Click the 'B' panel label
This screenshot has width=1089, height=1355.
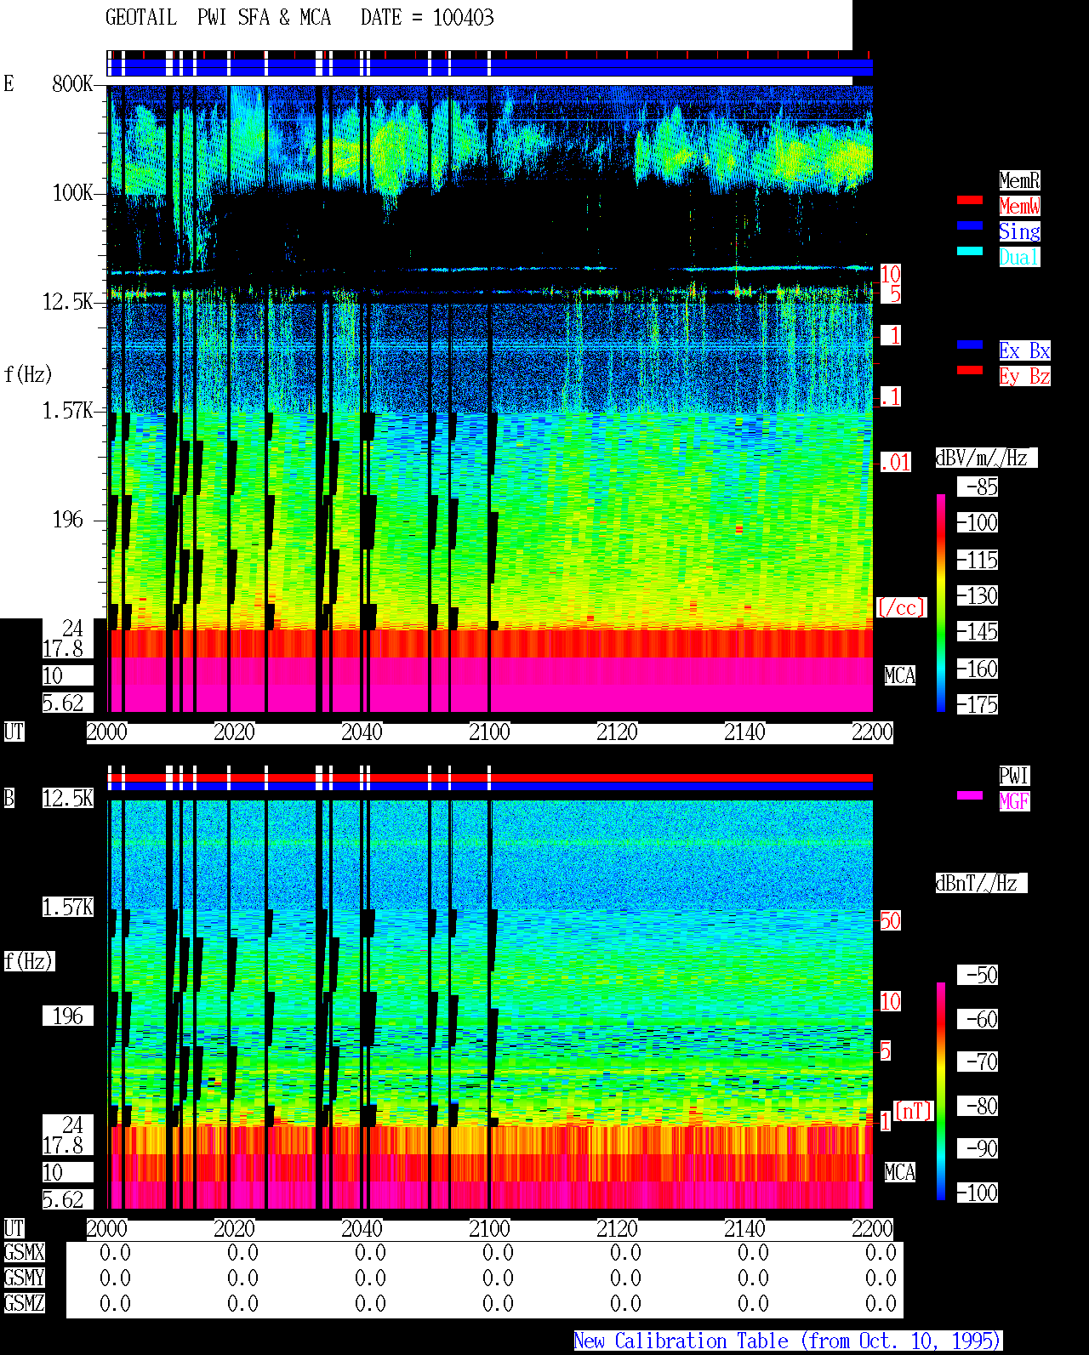(9, 798)
